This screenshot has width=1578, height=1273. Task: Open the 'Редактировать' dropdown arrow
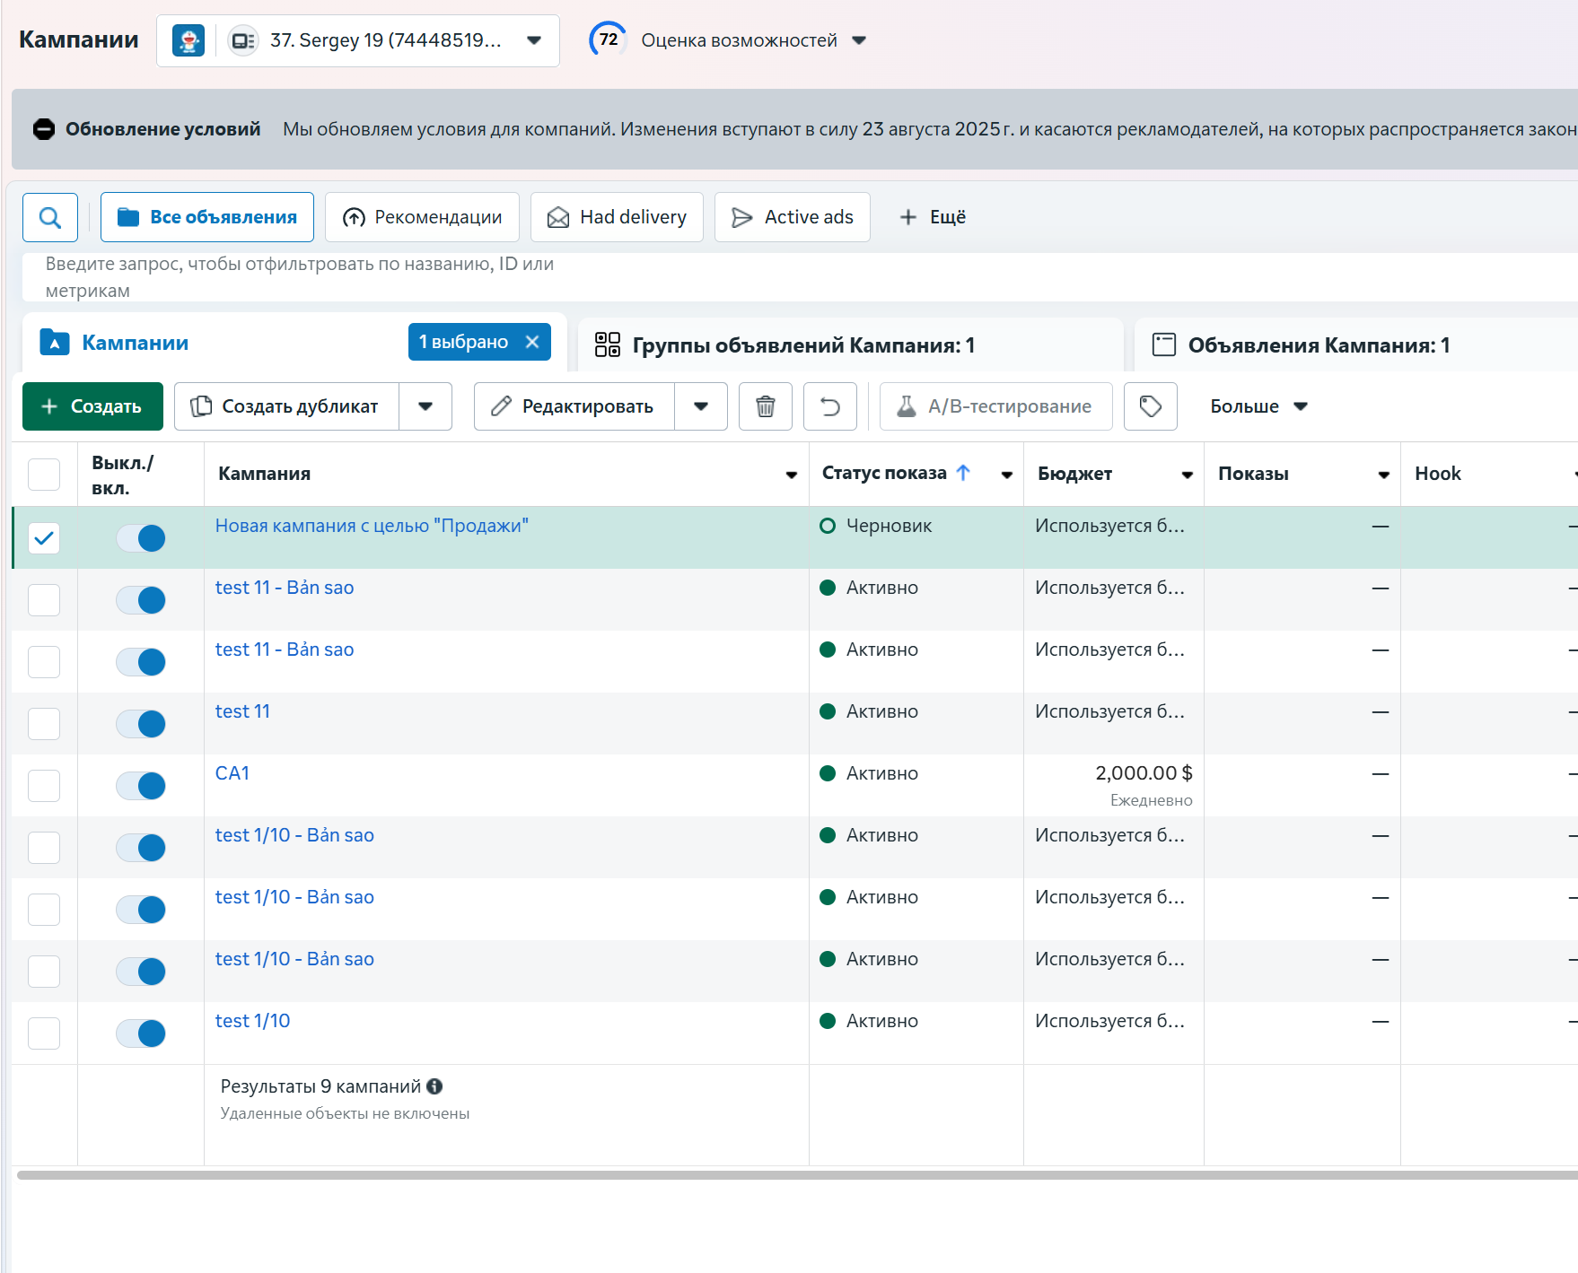click(x=701, y=406)
